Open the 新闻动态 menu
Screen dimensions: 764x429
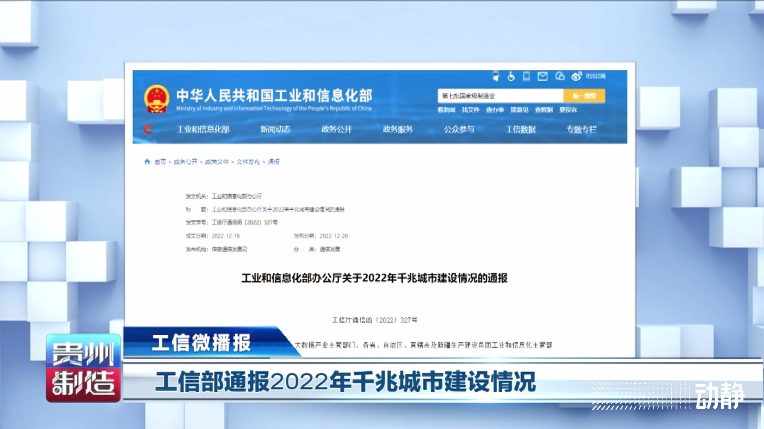click(x=275, y=129)
